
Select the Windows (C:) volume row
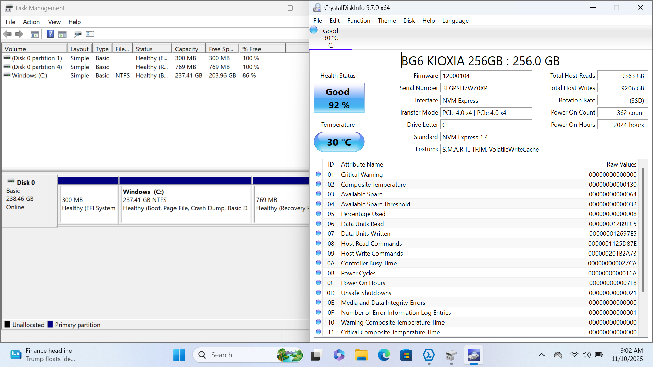pyautogui.click(x=30, y=75)
